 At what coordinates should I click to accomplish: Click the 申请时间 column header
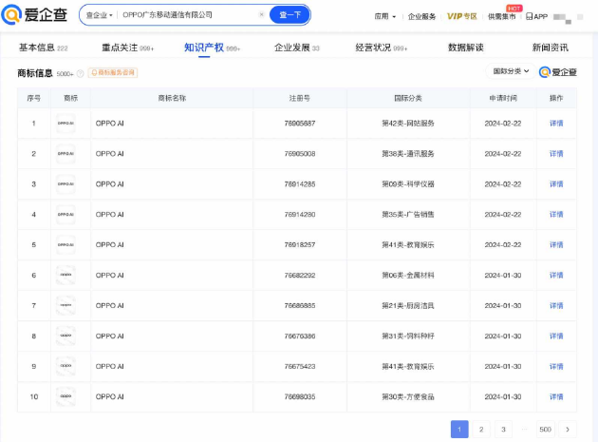pos(503,98)
